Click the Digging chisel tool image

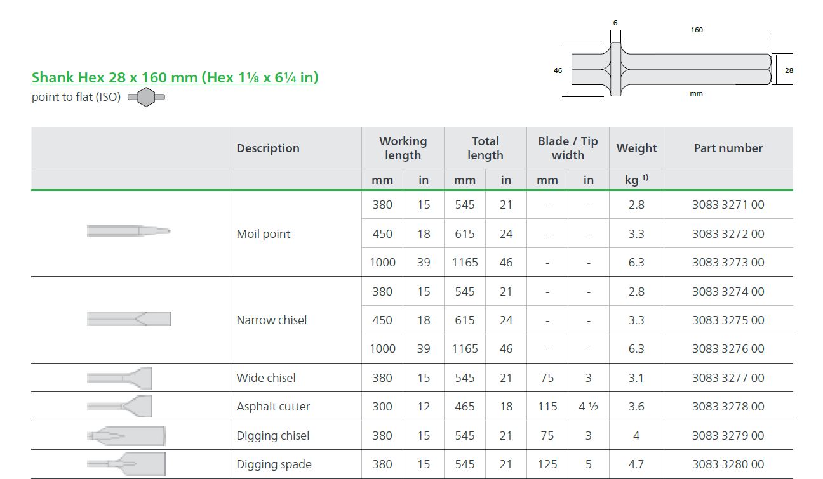(126, 436)
